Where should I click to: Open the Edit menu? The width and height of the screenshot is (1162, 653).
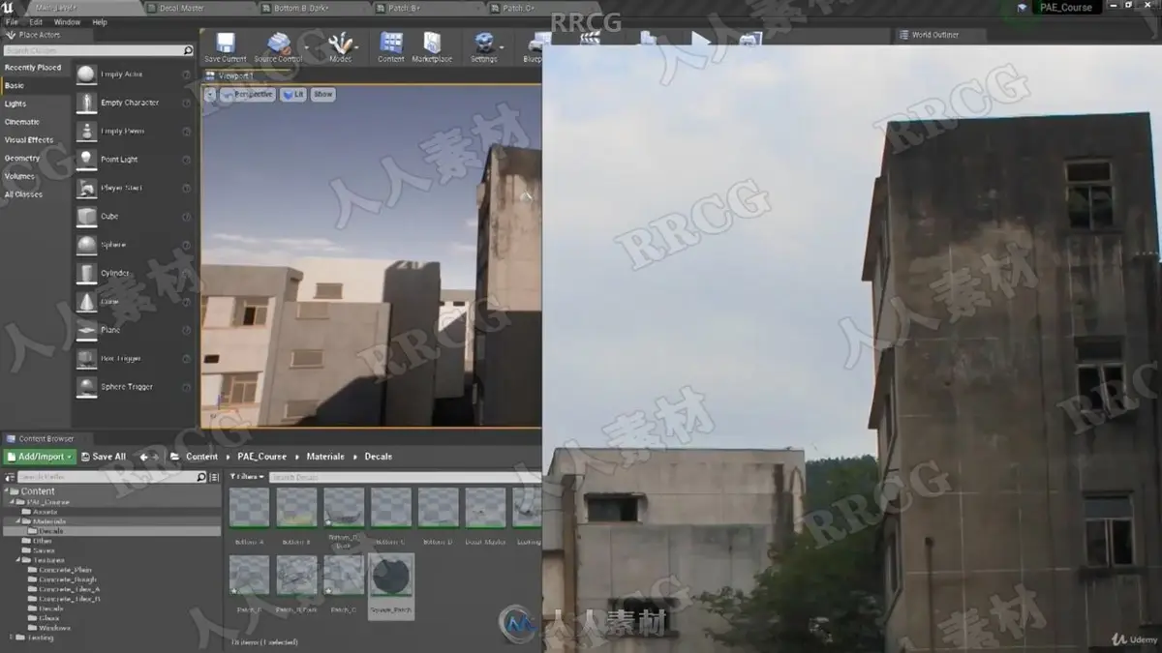36,21
